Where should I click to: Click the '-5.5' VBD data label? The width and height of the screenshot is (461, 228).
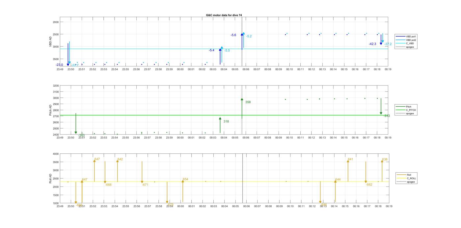[x=227, y=50]
